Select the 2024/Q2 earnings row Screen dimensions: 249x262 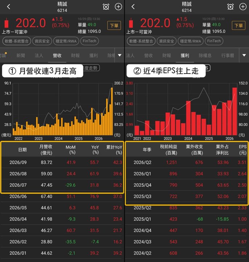[x=187, y=253]
